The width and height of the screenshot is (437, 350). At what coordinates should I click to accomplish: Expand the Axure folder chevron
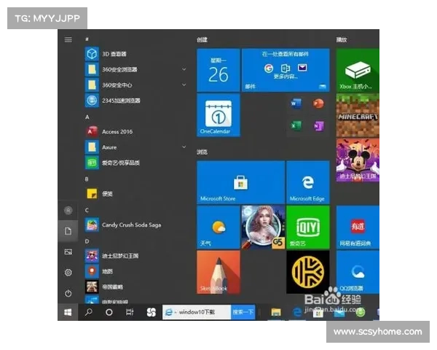184,147
